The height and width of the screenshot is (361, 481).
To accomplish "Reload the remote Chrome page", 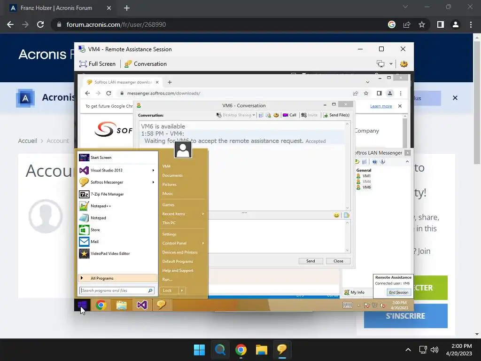I will pyautogui.click(x=109, y=94).
